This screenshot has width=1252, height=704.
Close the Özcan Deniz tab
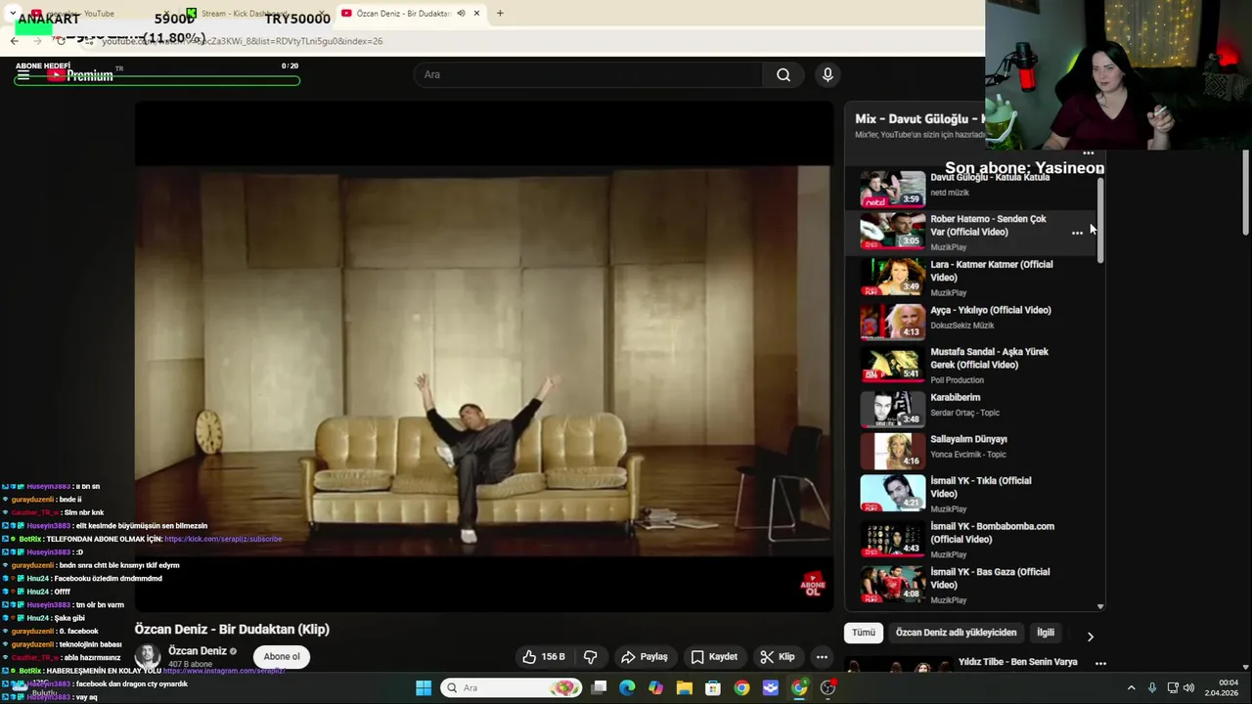[476, 14]
